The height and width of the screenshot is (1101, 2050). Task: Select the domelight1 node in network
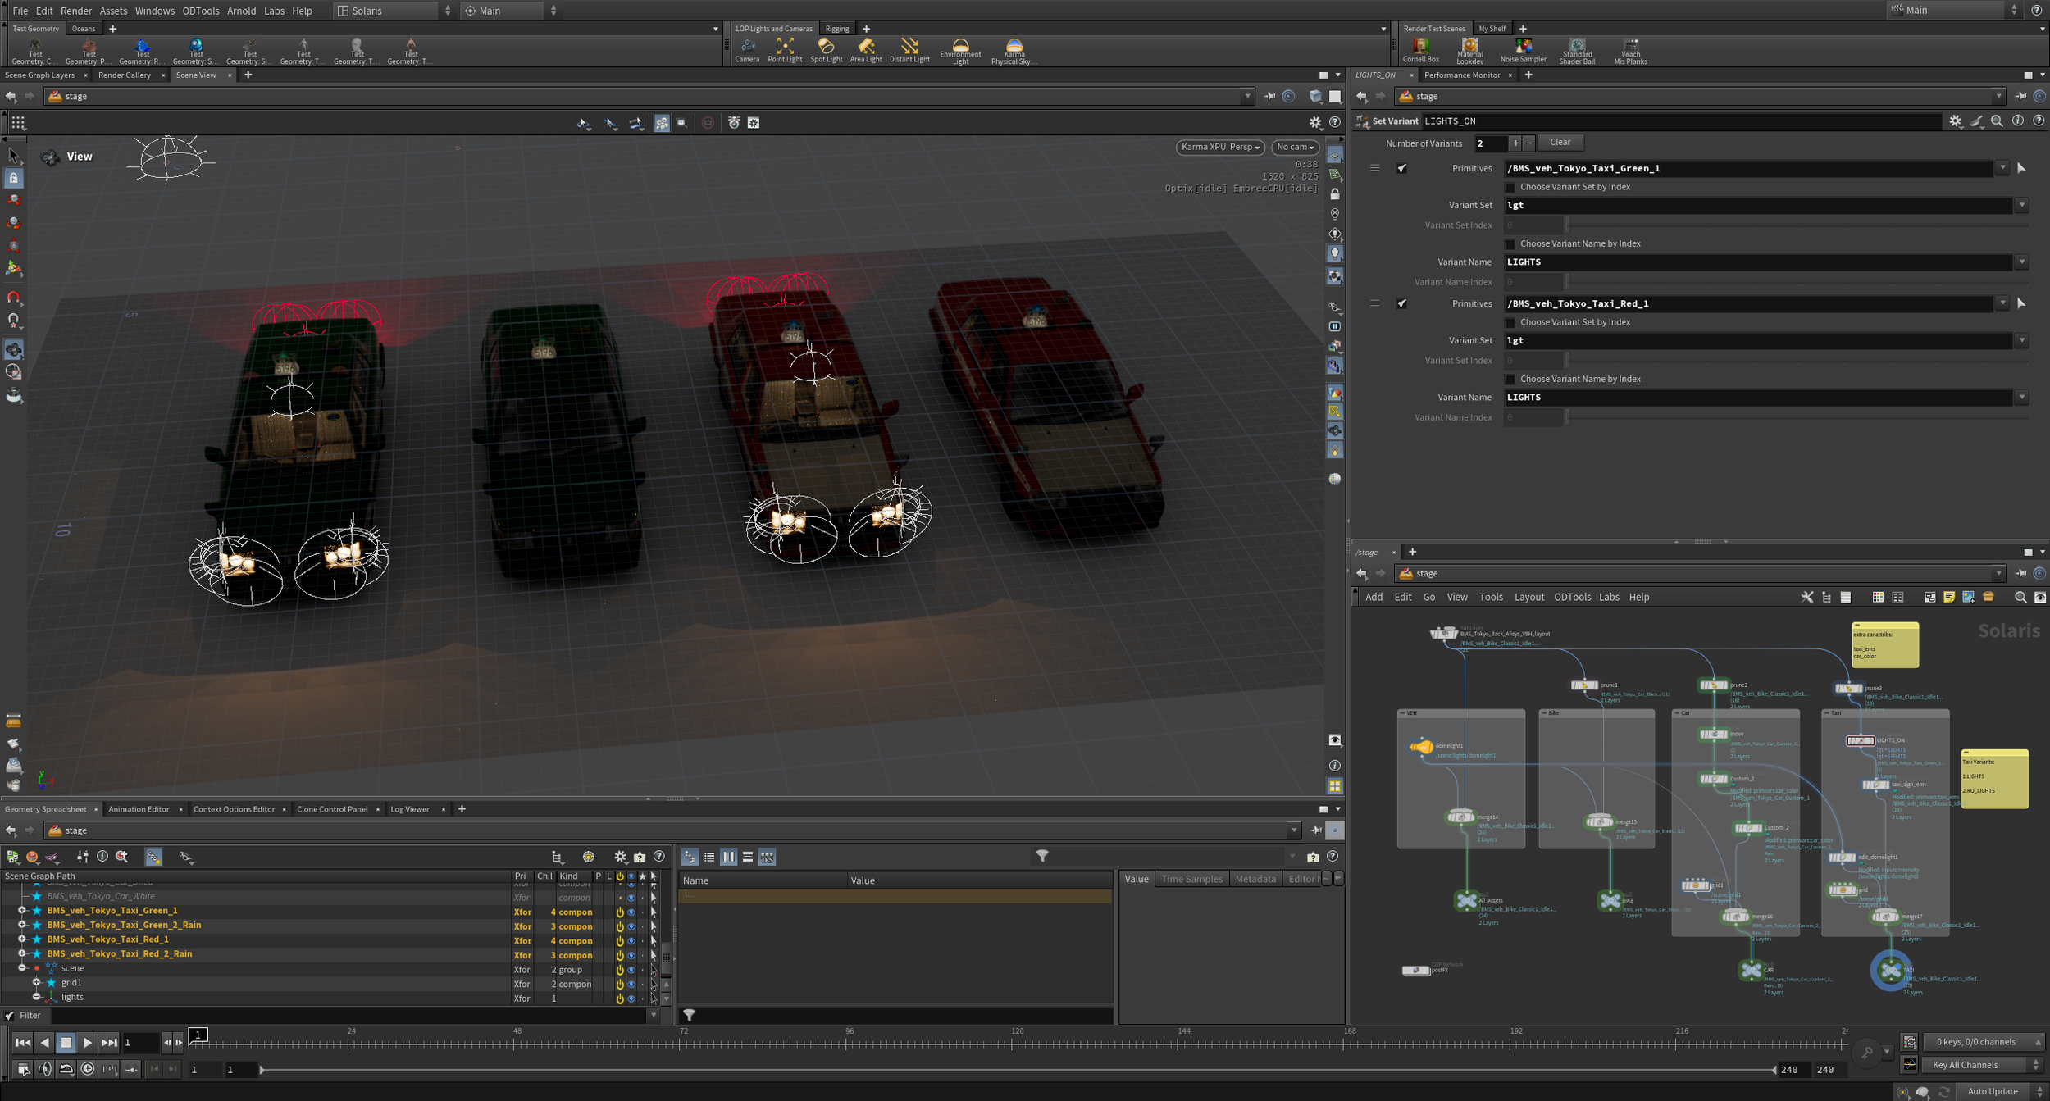click(x=1421, y=747)
